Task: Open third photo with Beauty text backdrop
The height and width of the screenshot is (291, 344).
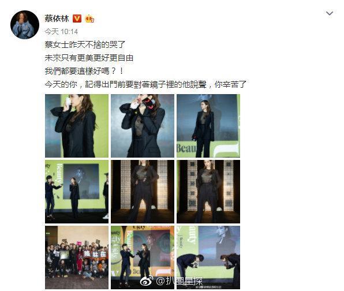Action: click(x=208, y=126)
